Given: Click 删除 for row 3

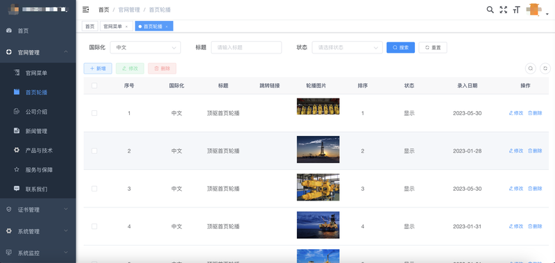Looking at the screenshot, I should coord(535,189).
